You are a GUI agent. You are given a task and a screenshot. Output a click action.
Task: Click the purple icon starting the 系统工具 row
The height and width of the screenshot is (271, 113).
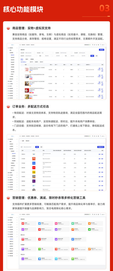tap(23, 259)
